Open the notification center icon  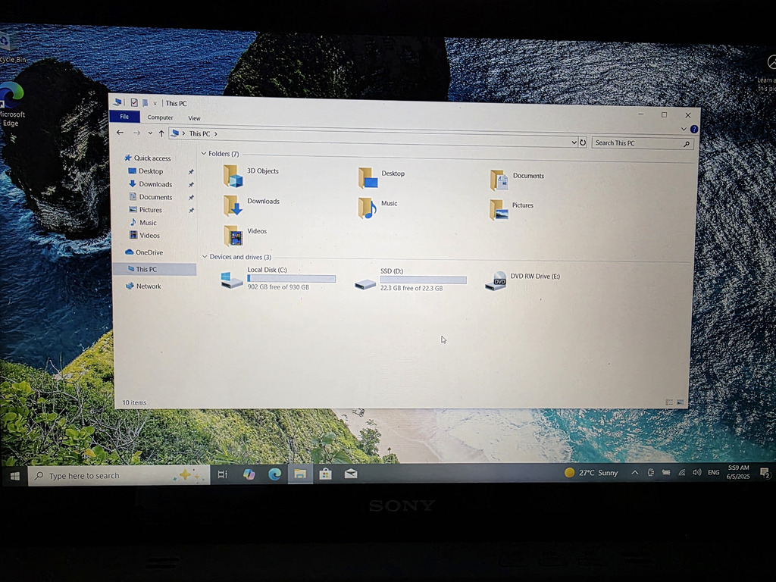(765, 473)
